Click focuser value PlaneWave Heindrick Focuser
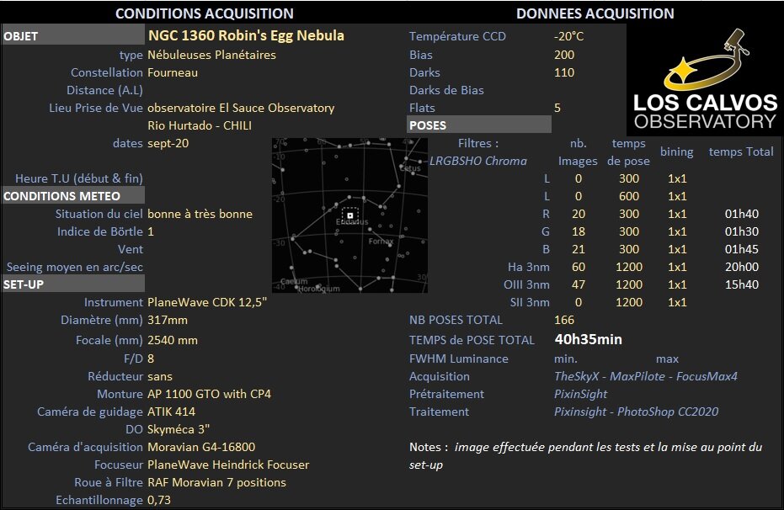 click(228, 465)
